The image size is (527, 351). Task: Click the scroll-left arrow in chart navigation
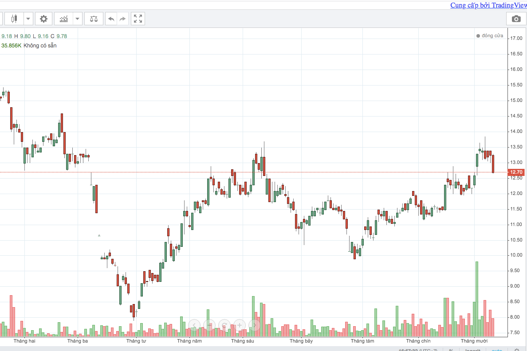click(194, 325)
